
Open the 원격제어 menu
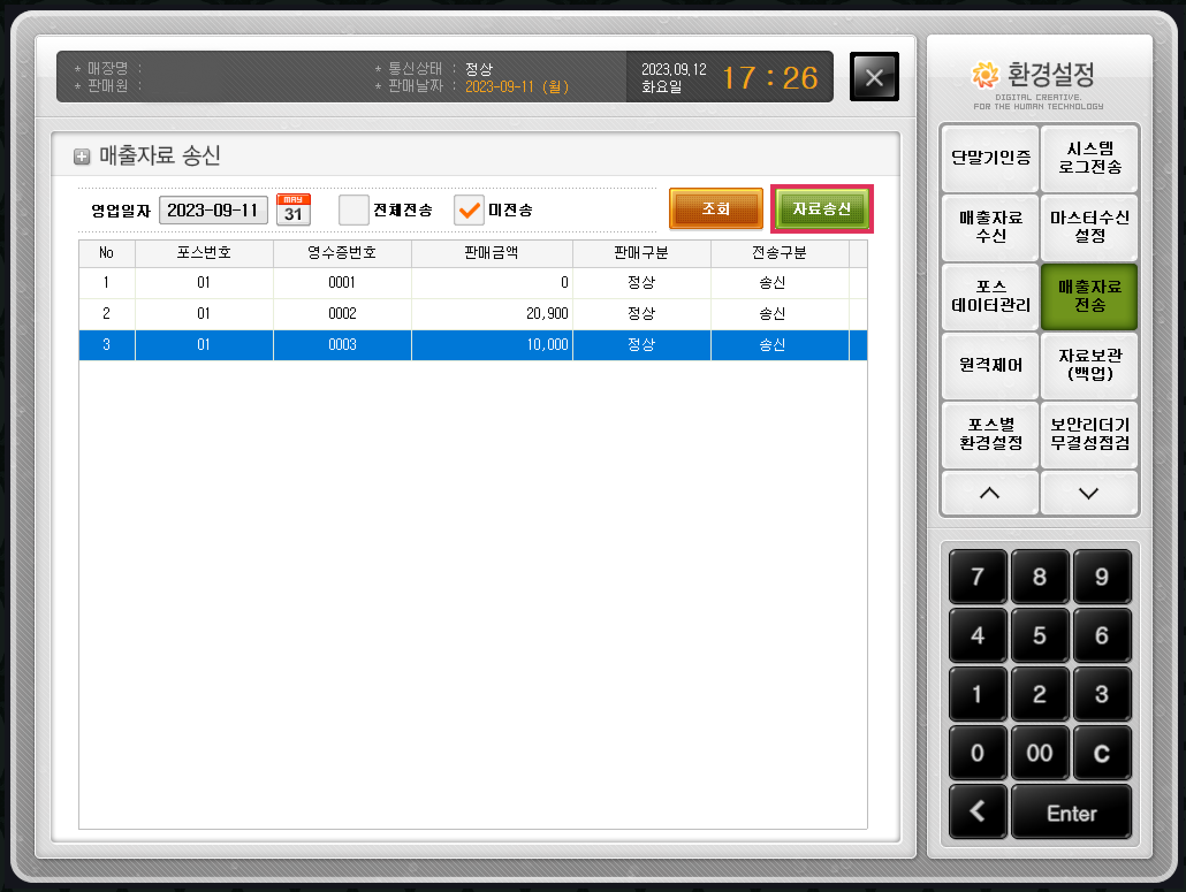[990, 365]
